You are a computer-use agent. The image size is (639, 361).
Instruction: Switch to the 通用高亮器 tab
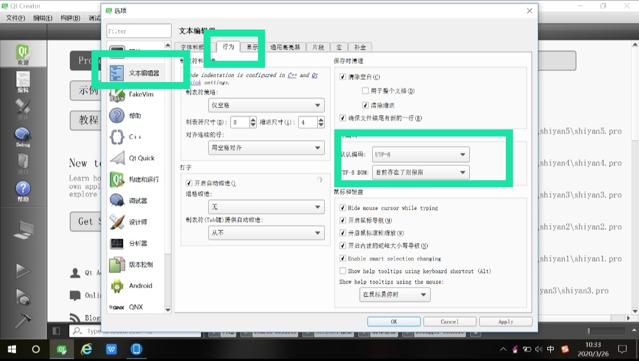[x=285, y=47]
